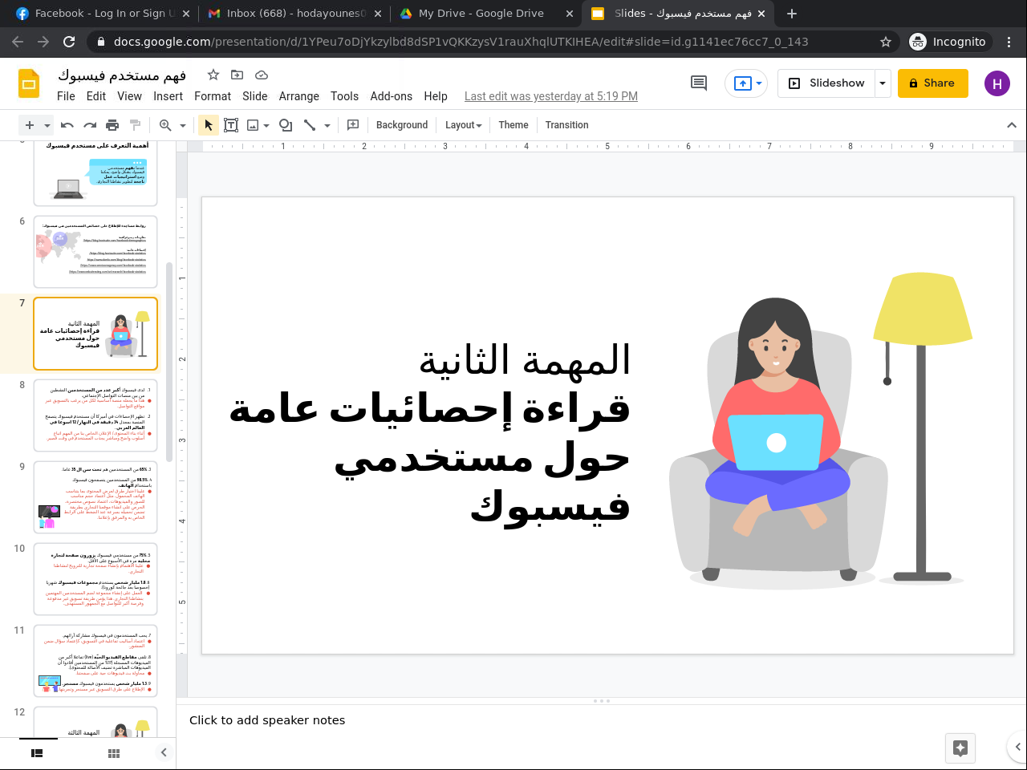Switch to grid view
Screen dimensions: 1027x770
[x=114, y=753]
